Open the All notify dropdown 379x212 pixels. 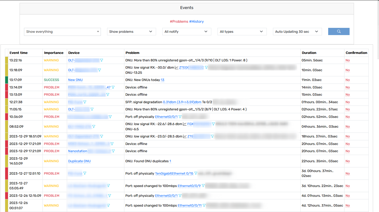pos(187,31)
